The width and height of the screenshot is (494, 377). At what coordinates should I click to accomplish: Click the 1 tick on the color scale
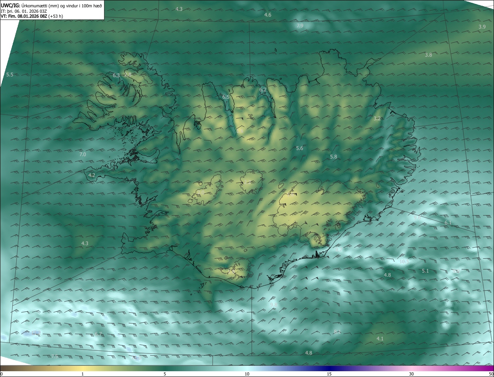coord(83,374)
